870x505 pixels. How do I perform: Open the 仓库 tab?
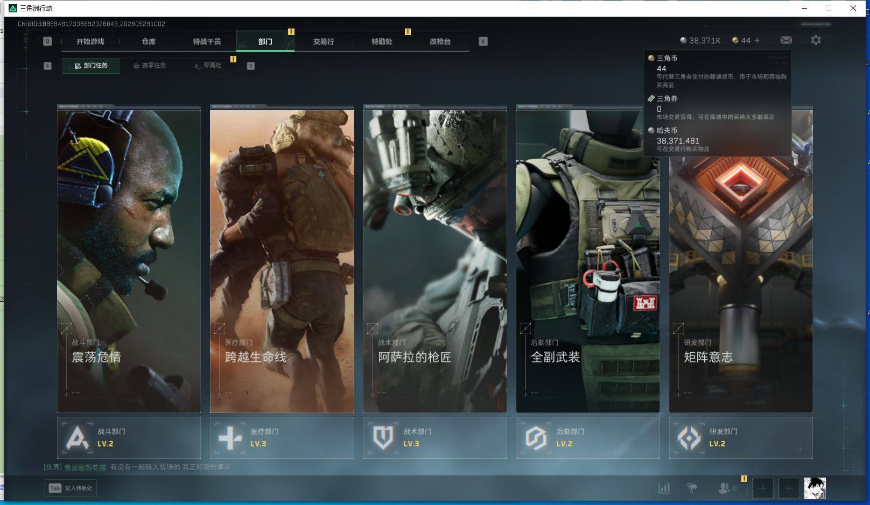click(x=149, y=41)
